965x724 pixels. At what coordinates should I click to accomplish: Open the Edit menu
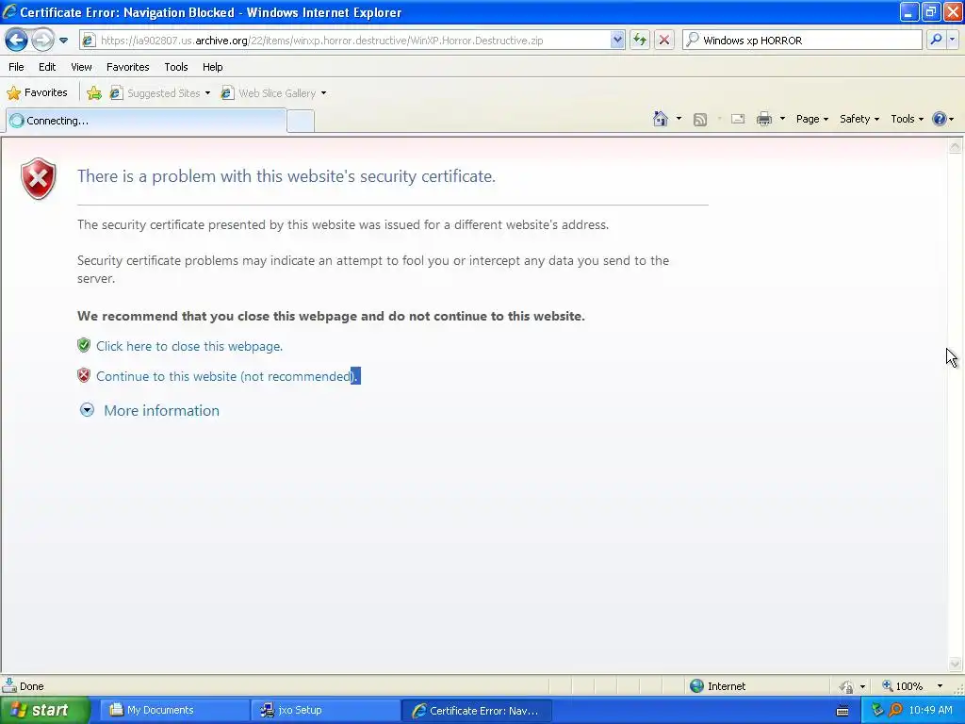point(47,67)
